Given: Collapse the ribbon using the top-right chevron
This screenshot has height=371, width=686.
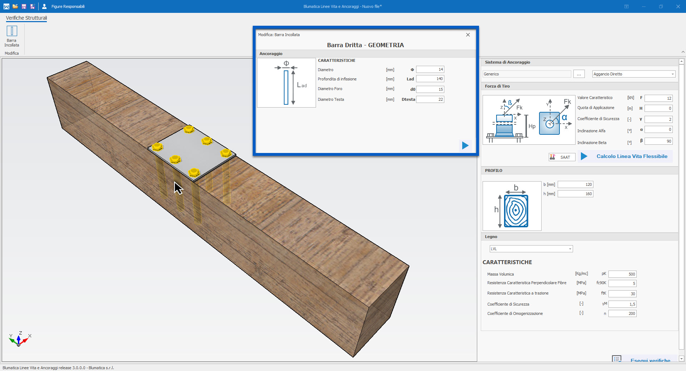Looking at the screenshot, I should tap(683, 52).
